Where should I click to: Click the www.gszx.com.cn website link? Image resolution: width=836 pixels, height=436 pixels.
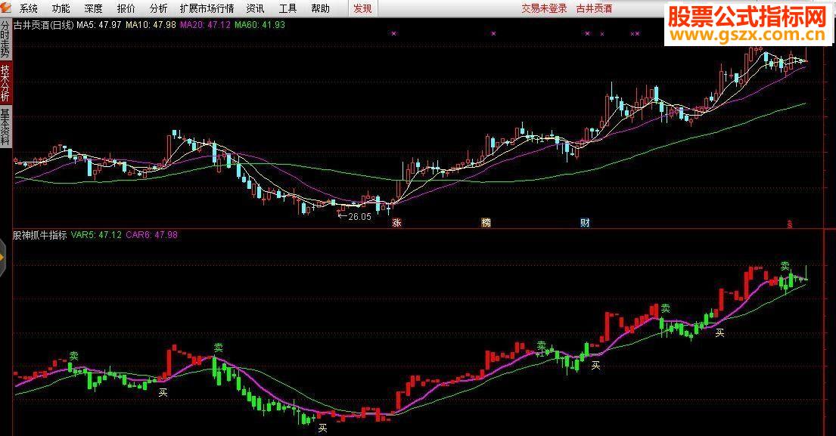pyautogui.click(x=747, y=36)
